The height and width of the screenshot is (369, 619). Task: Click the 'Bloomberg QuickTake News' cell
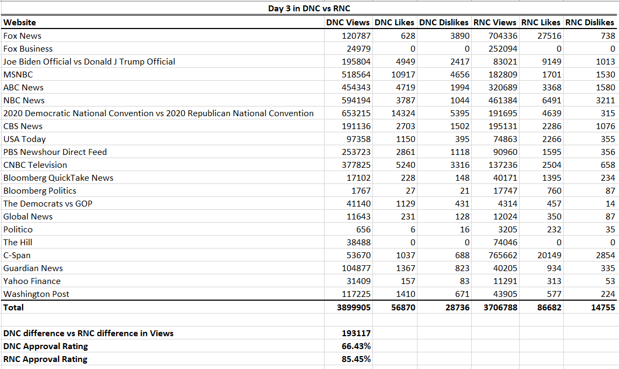[163, 178]
